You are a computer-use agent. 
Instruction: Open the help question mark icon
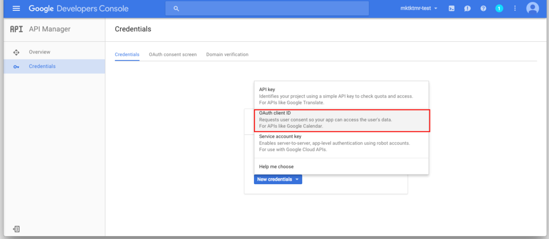tap(483, 9)
